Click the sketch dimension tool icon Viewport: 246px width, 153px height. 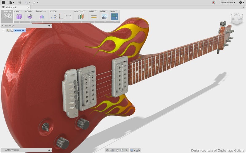pos(68,17)
